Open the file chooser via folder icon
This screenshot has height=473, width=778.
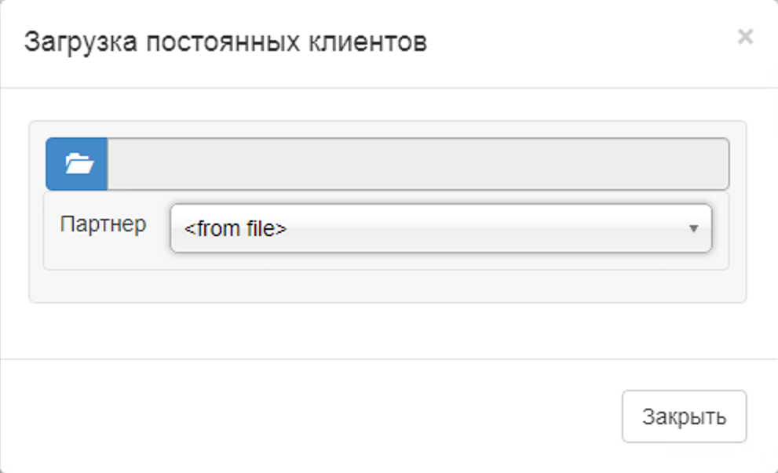(x=77, y=164)
